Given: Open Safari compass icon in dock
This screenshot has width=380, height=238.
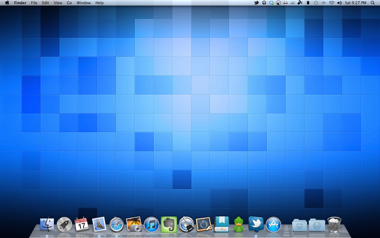Looking at the screenshot, I should coord(116,225).
